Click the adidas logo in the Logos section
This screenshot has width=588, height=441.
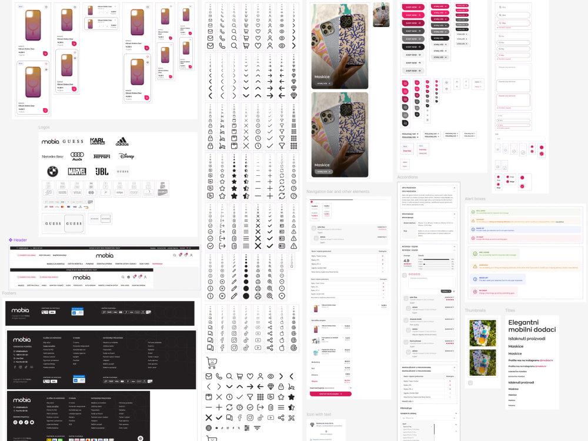(122, 142)
